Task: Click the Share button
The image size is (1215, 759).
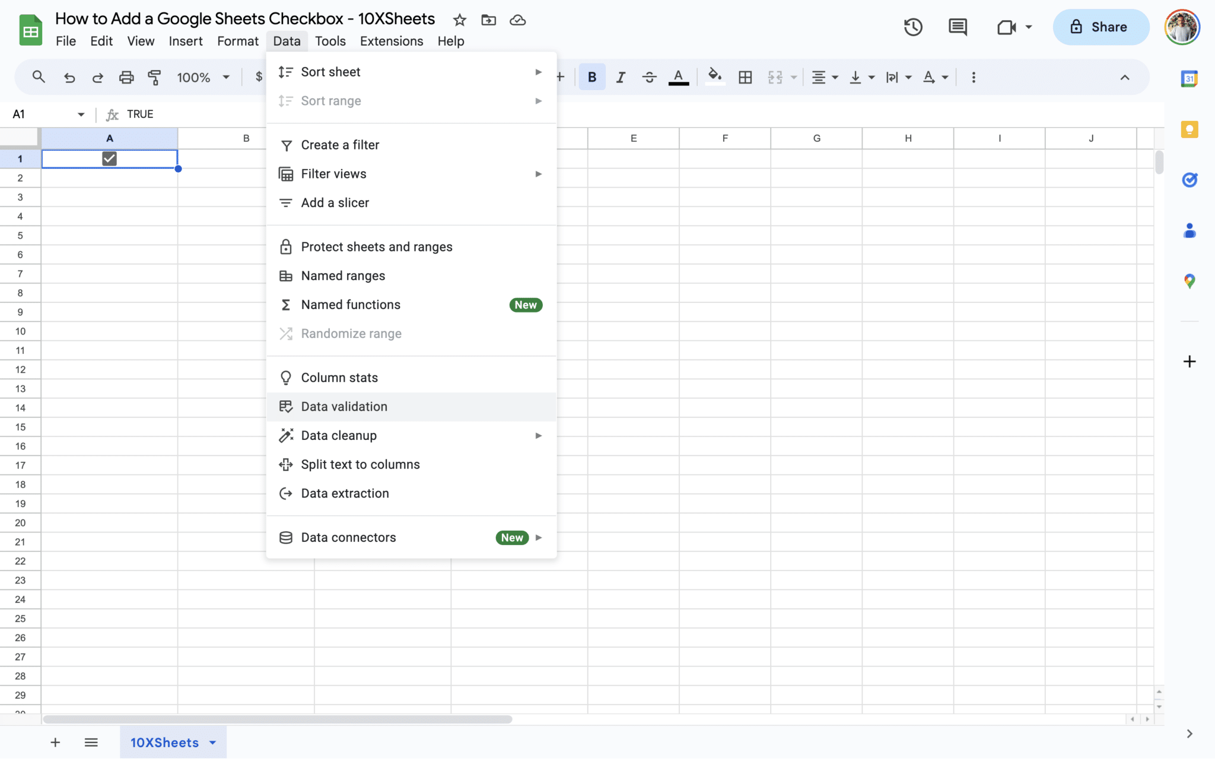Action: point(1101,27)
